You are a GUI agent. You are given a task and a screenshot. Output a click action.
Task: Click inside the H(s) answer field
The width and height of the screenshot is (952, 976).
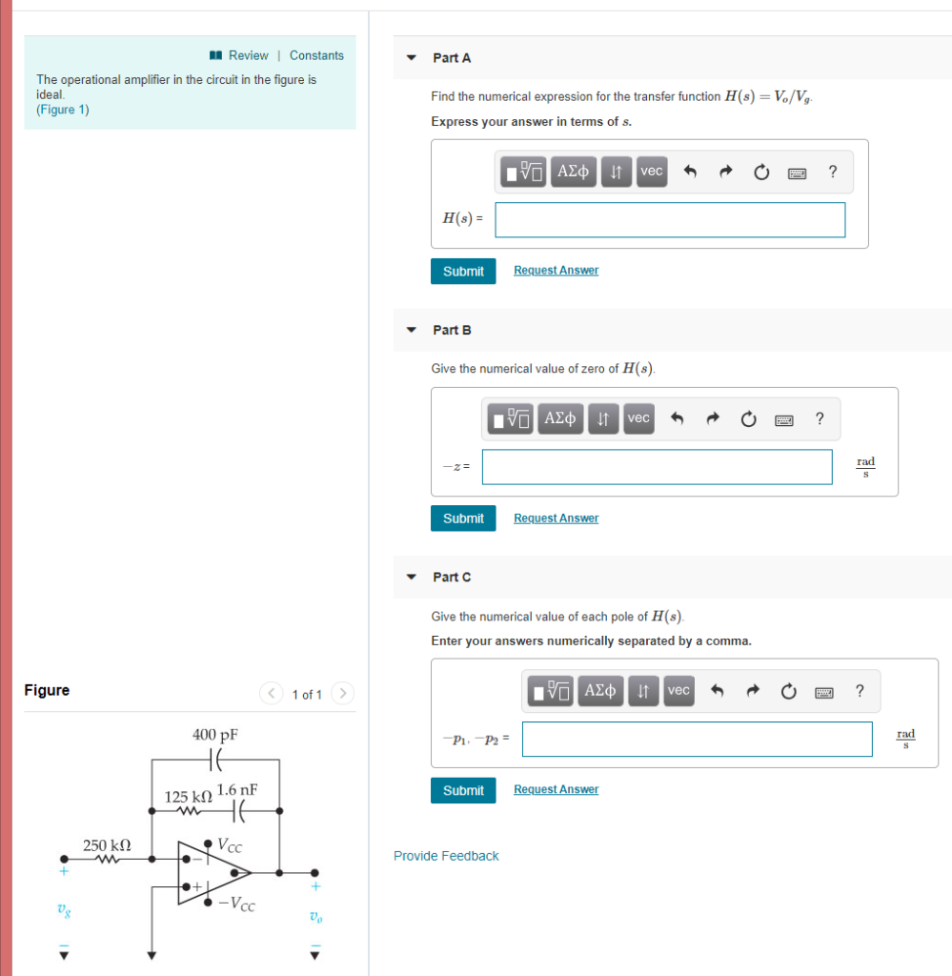point(669,219)
